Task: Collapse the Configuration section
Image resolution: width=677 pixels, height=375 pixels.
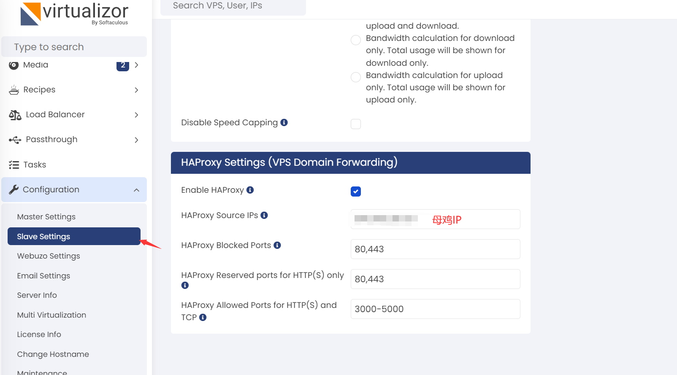Action: click(74, 190)
